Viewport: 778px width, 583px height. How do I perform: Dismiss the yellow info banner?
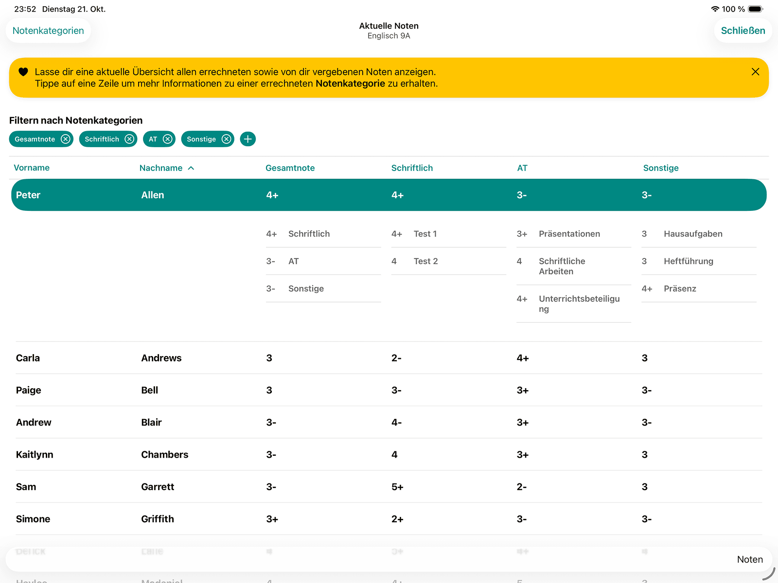755,72
